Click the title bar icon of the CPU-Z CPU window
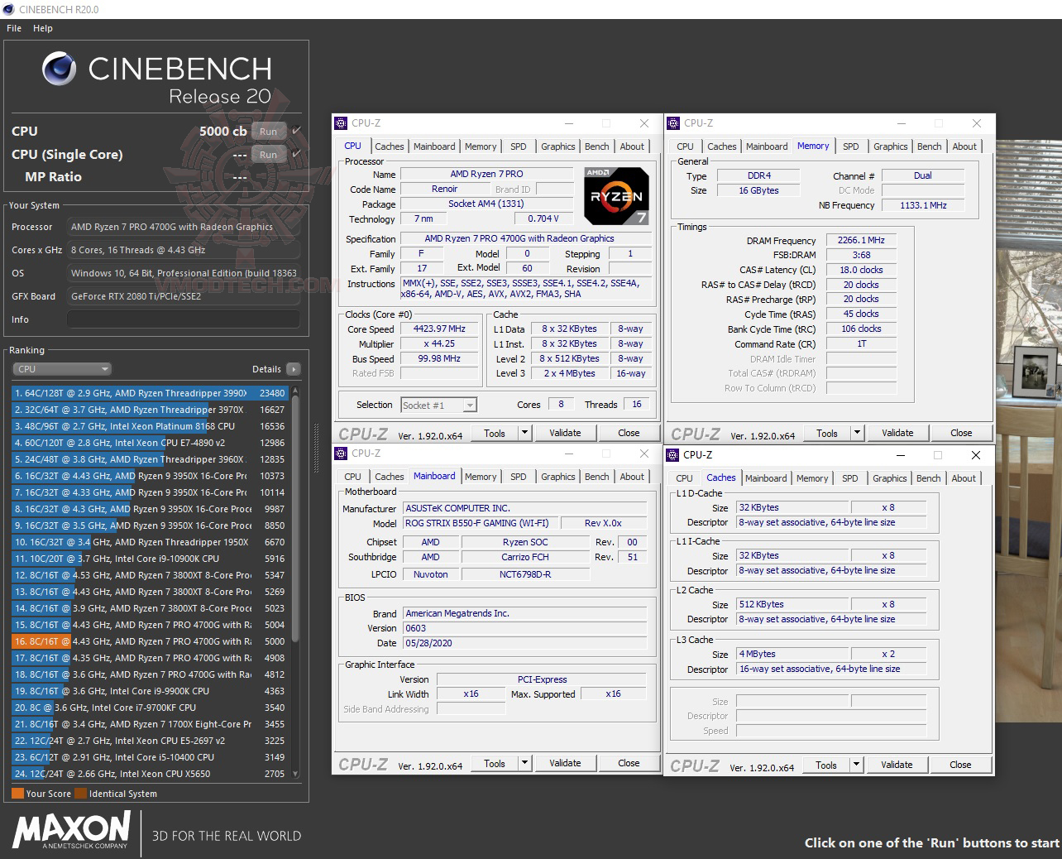Viewport: 1062px width, 859px height. (x=341, y=123)
